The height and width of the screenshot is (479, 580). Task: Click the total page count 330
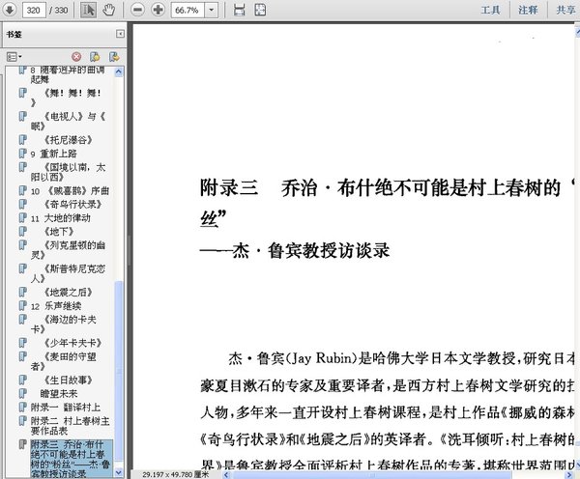pos(61,10)
